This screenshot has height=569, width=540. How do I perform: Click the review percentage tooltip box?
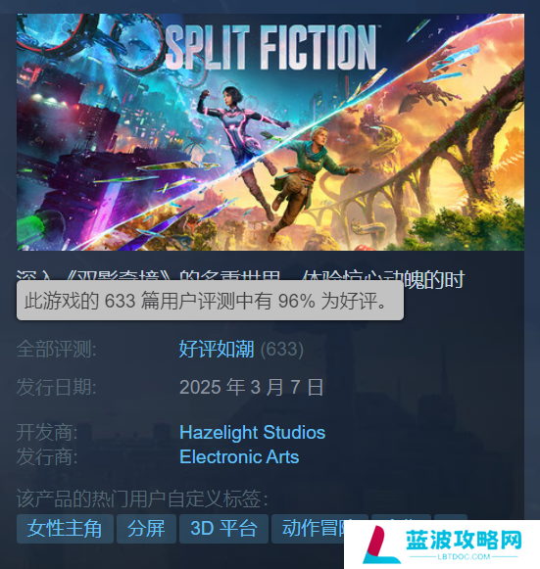[210, 301]
